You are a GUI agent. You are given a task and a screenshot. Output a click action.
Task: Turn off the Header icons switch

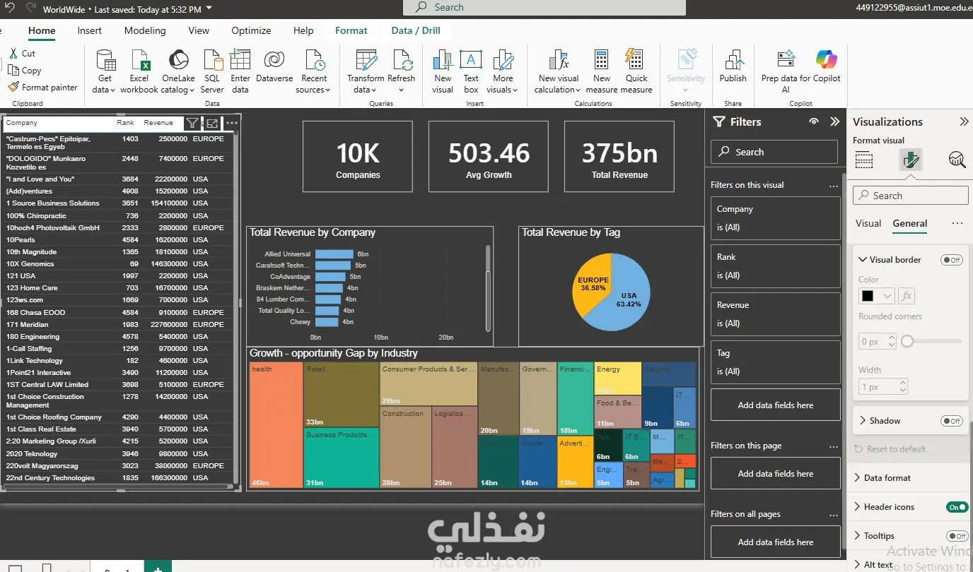[957, 507]
